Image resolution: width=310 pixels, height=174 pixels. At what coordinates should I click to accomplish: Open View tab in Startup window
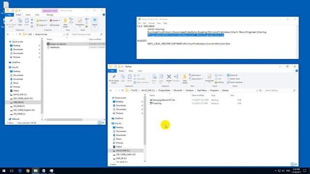point(140,71)
